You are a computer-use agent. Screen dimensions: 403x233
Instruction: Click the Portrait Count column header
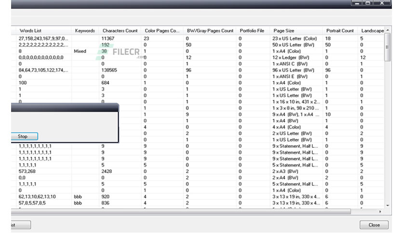pyautogui.click(x=340, y=30)
